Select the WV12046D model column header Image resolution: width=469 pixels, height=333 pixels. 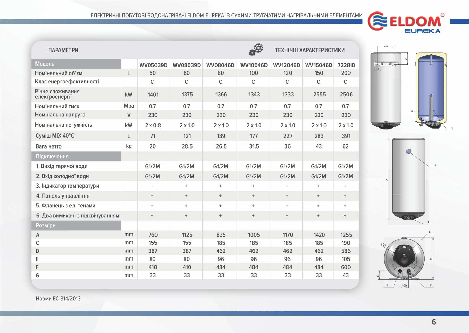(286, 65)
